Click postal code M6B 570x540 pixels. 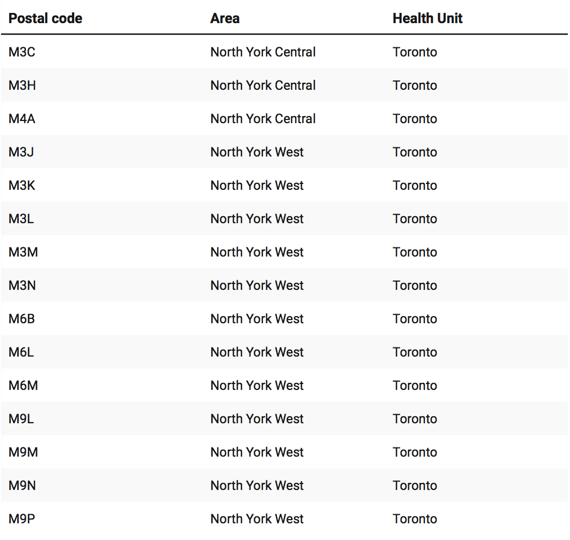[x=22, y=319]
